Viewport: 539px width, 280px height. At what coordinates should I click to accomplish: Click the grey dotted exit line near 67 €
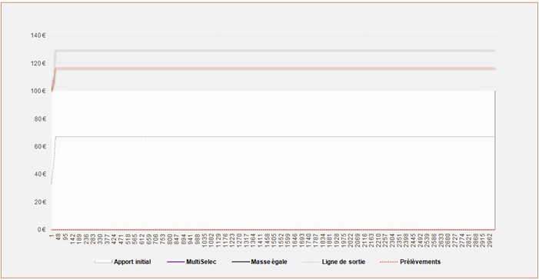click(275, 137)
